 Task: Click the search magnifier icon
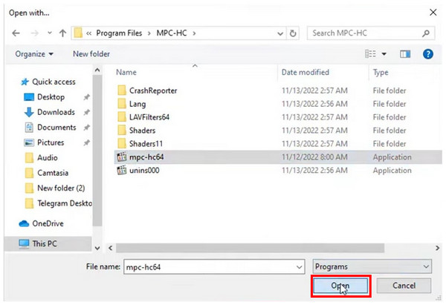tap(426, 33)
